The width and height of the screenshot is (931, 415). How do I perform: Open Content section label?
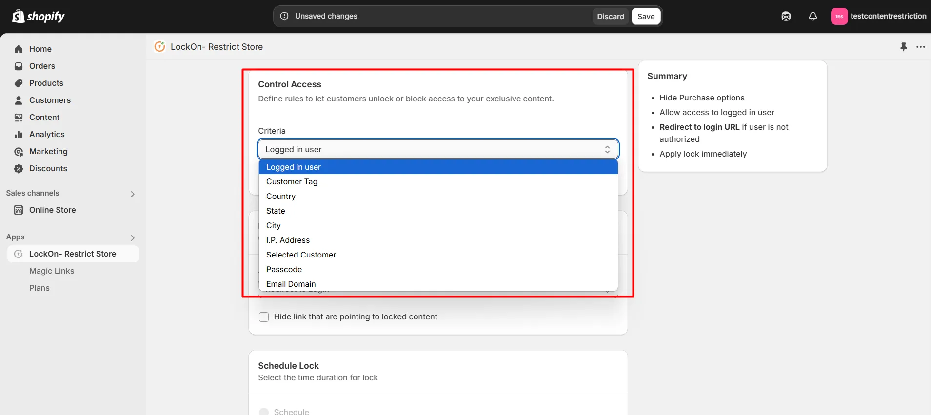click(44, 117)
